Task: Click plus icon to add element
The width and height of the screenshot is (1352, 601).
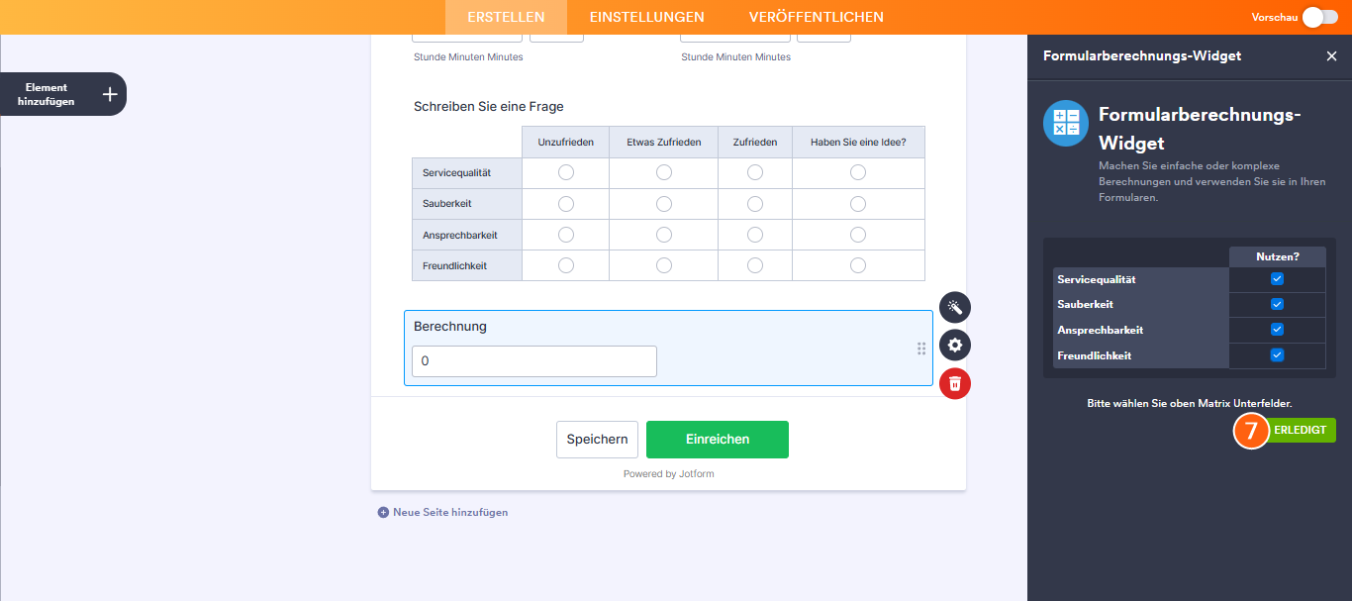Action: pos(110,94)
